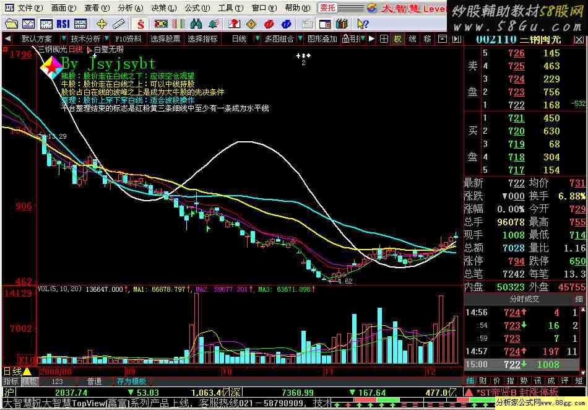Click the blue circular toolbar icon

point(286,24)
